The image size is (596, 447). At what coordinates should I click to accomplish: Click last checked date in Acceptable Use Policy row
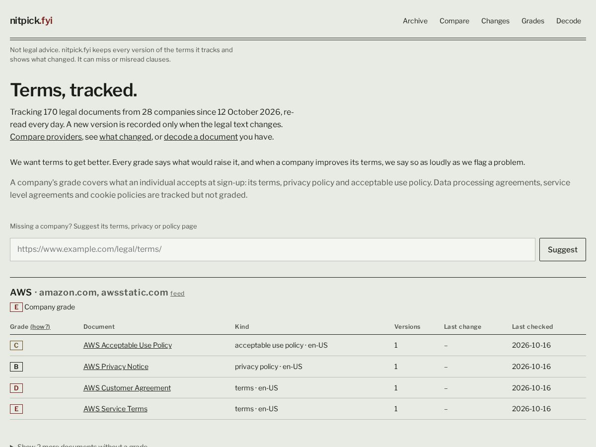point(531,345)
